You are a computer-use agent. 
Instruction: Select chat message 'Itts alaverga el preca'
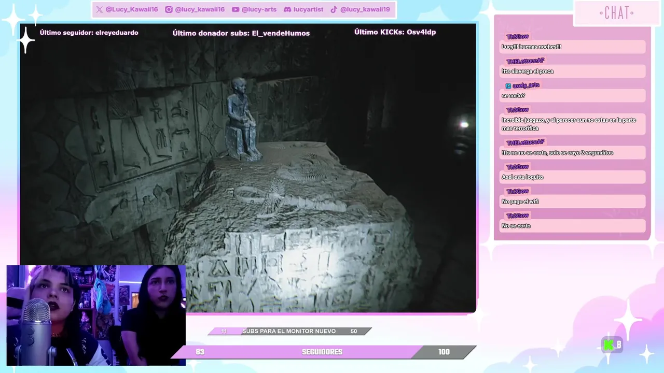coord(573,71)
